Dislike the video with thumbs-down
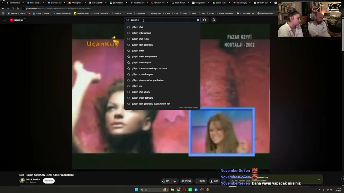The width and height of the screenshot is (344, 193). (x=175, y=181)
